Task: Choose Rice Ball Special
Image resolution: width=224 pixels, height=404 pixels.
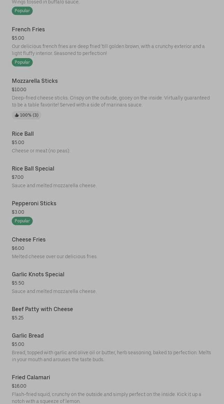Action: point(33,169)
